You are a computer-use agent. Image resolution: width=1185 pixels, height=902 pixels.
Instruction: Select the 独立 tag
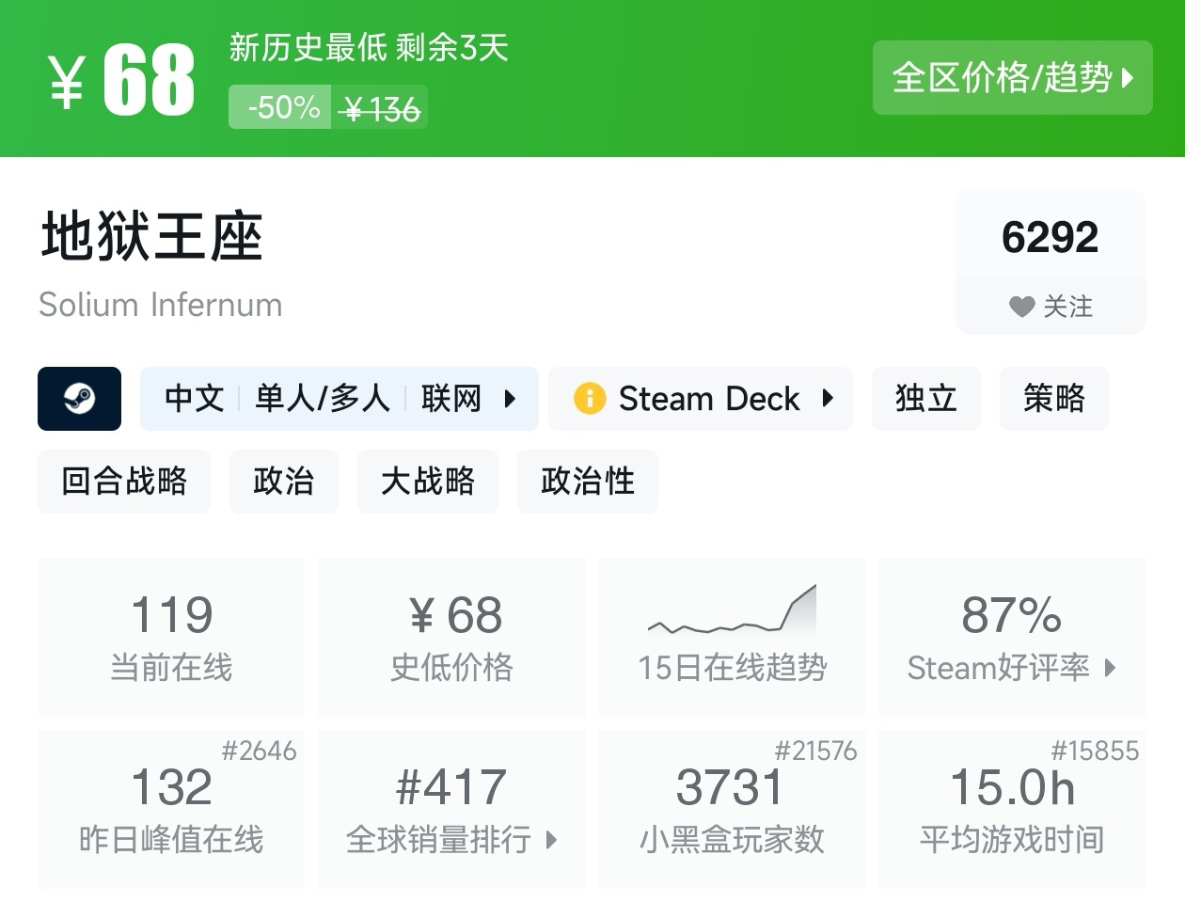pos(925,399)
